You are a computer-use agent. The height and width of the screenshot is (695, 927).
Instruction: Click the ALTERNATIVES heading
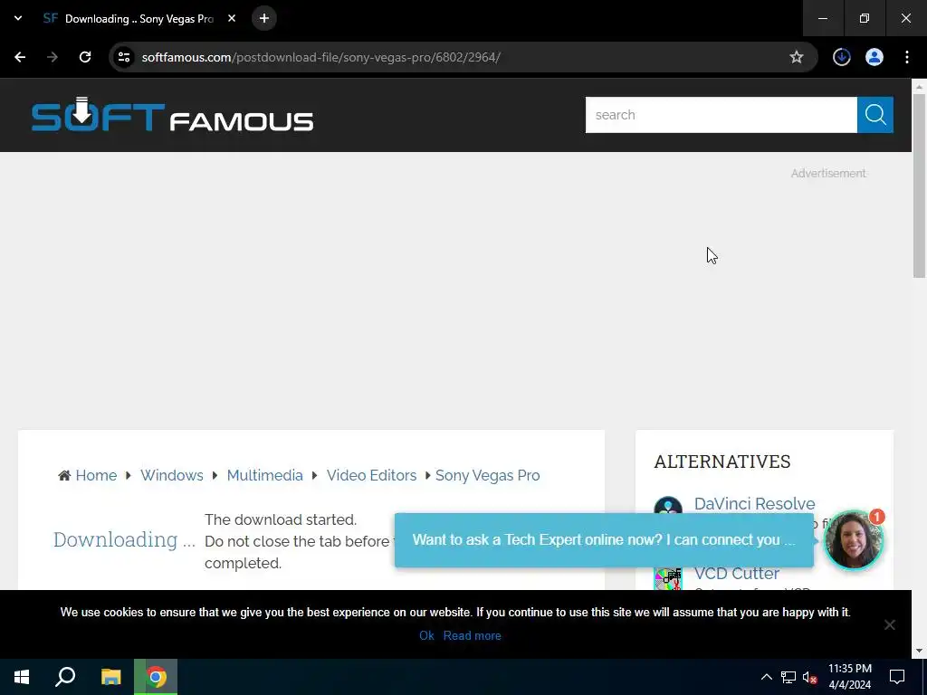pyautogui.click(x=722, y=461)
